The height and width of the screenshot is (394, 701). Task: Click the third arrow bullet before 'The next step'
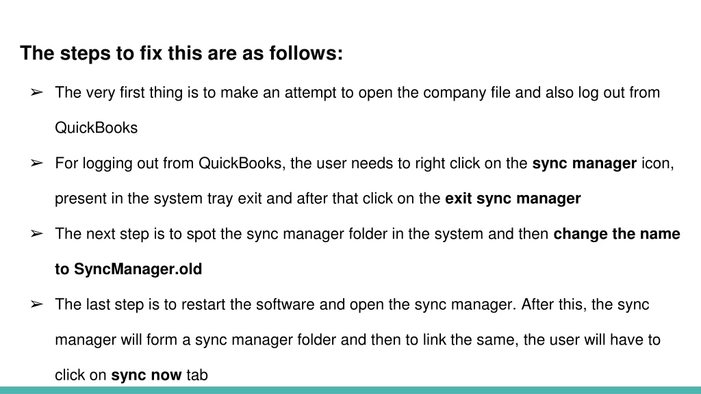coord(37,234)
